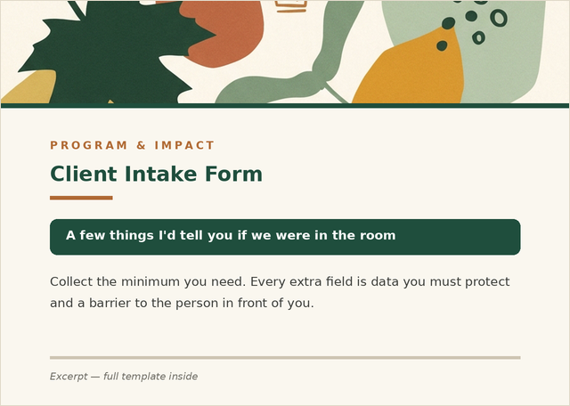Click the small orange outlined rectangle motif
Image resolution: width=570 pixels, height=406 pixels.
291,6
